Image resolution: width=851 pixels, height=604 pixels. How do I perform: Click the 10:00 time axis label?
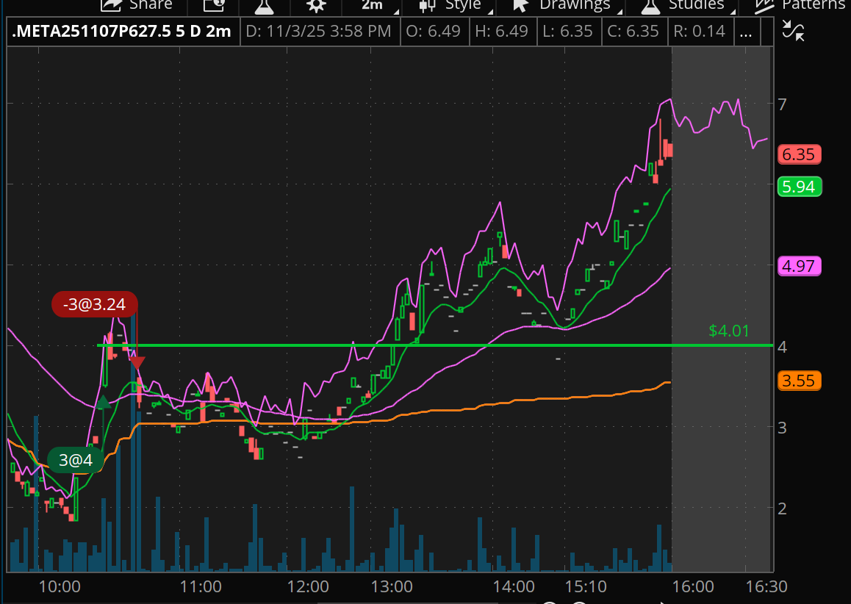coord(60,586)
